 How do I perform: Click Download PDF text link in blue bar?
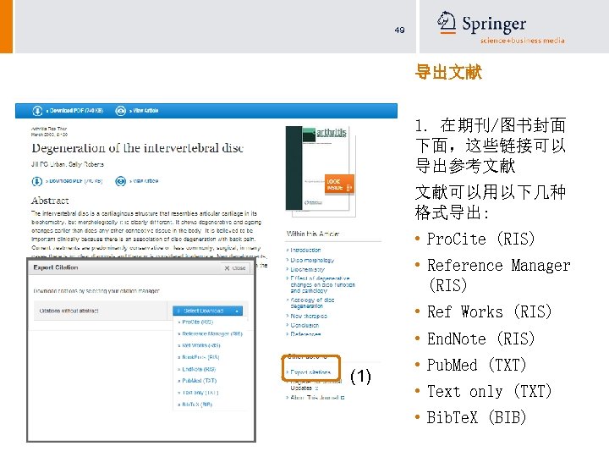(74, 111)
